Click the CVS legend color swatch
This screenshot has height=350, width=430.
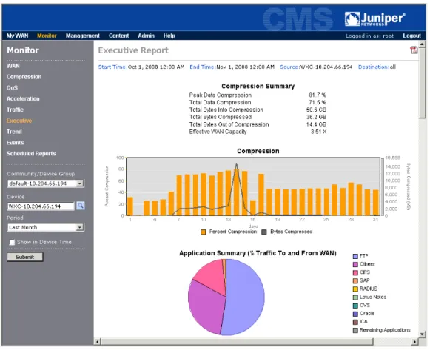[x=355, y=306]
